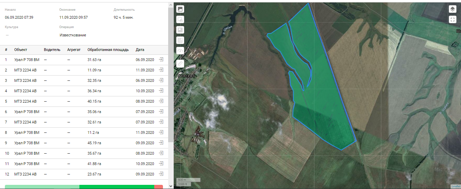Screen dimensions: 461x189
Task: Click the top map panel layout icon
Action: click(x=180, y=9)
